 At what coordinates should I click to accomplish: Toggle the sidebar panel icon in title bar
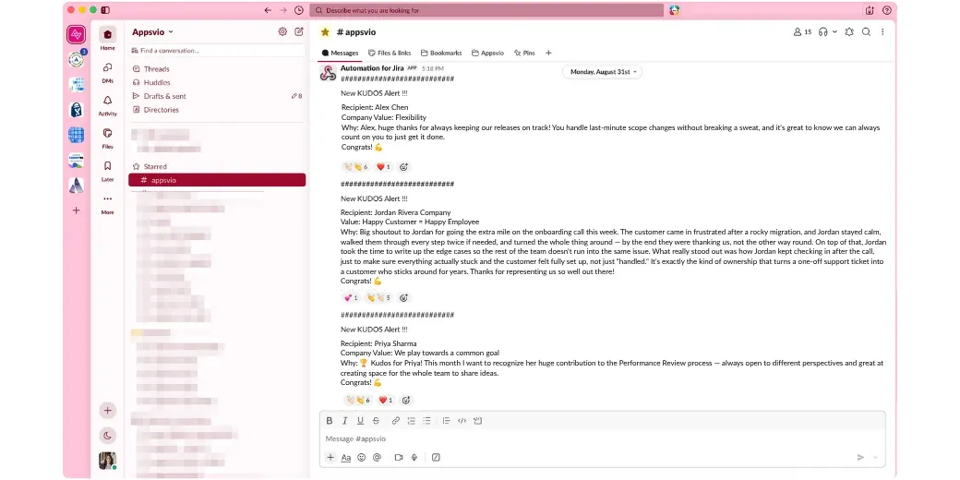[106, 10]
